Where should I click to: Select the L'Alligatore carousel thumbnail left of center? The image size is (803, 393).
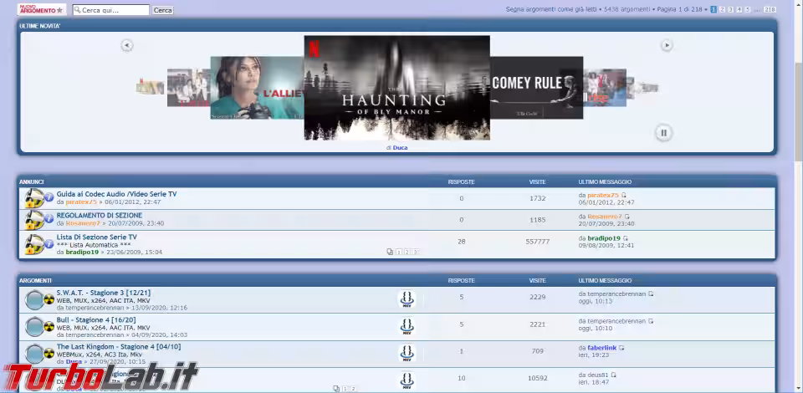[257, 88]
